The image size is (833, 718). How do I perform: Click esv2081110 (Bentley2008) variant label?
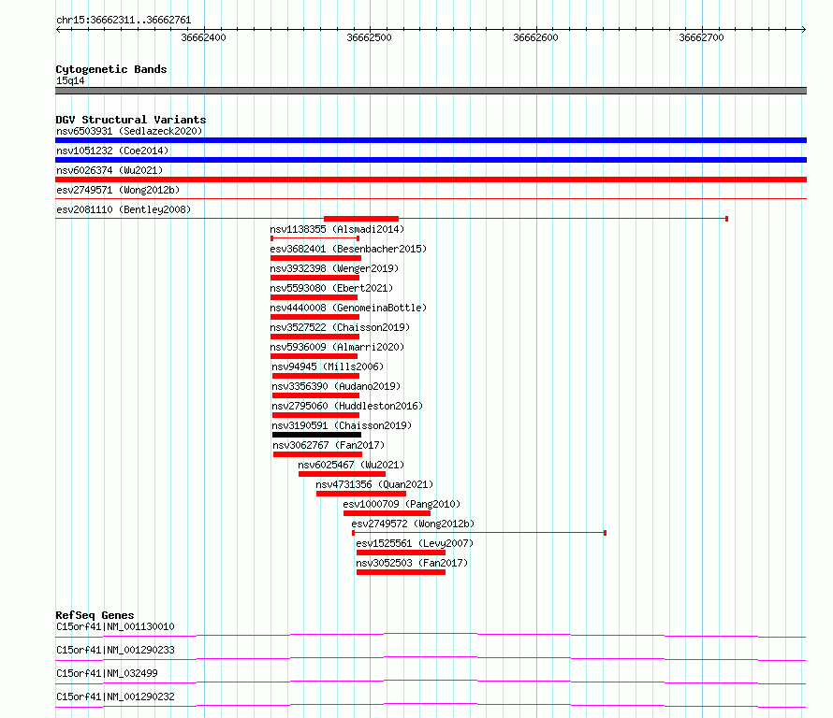124,209
